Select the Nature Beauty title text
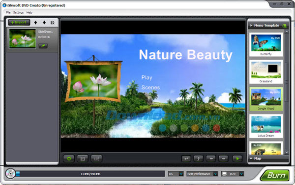Image resolution: width=295 pixels, height=185 pixels. point(186,55)
